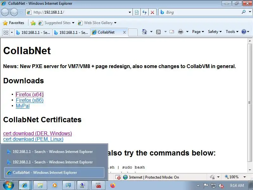Click the Back navigation button
Screen dimensions: 253x190
(5, 12)
